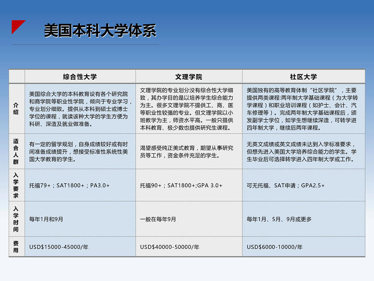Select the 托福90+；SAT1800+;GPA 3.0+ cell

coord(189,185)
